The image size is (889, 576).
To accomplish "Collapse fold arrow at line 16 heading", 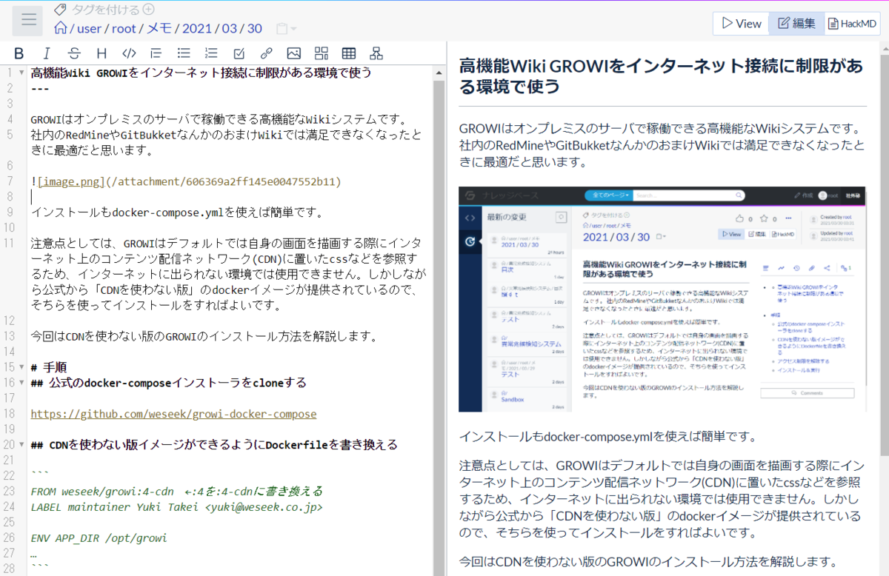I will coord(23,383).
